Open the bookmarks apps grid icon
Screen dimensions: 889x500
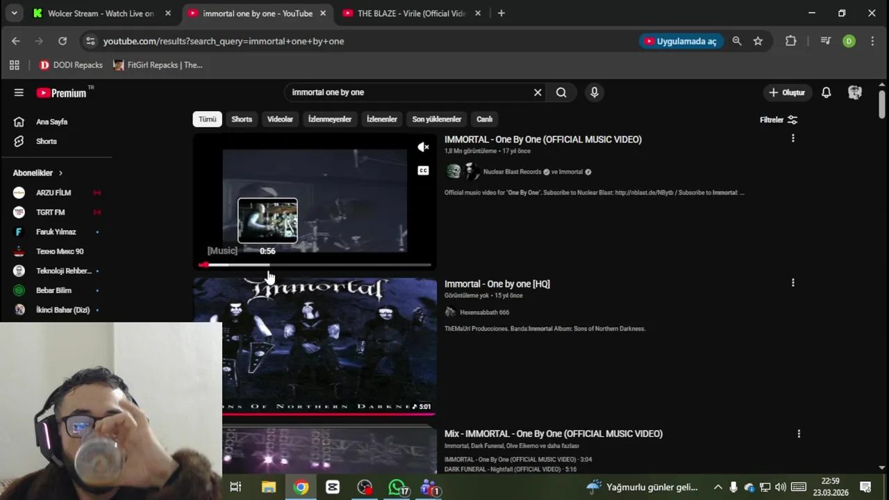[14, 65]
